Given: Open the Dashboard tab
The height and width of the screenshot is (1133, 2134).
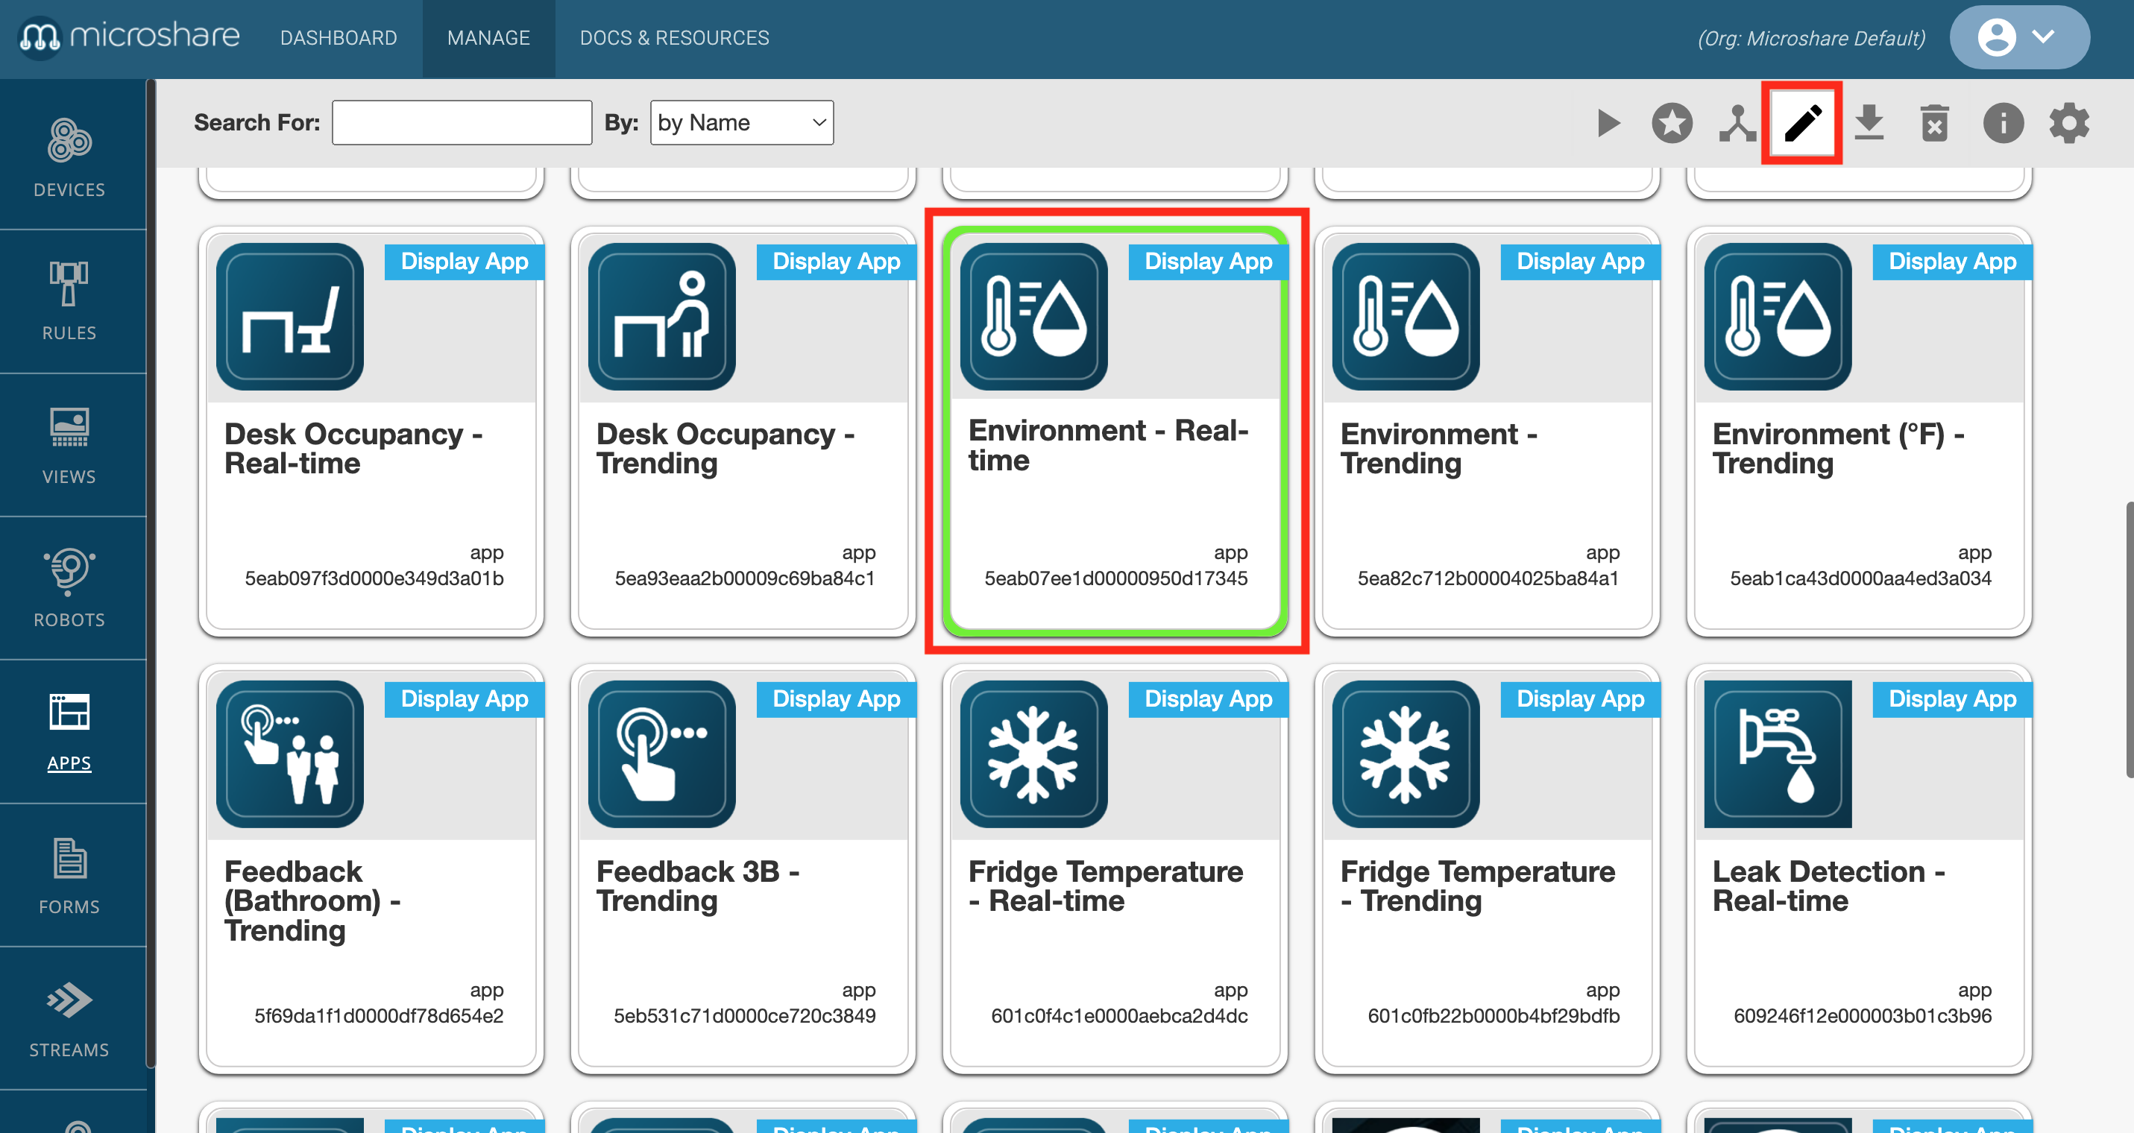Looking at the screenshot, I should pos(338,38).
